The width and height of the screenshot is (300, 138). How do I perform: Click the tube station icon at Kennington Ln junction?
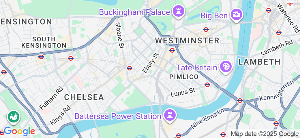(240, 100)
